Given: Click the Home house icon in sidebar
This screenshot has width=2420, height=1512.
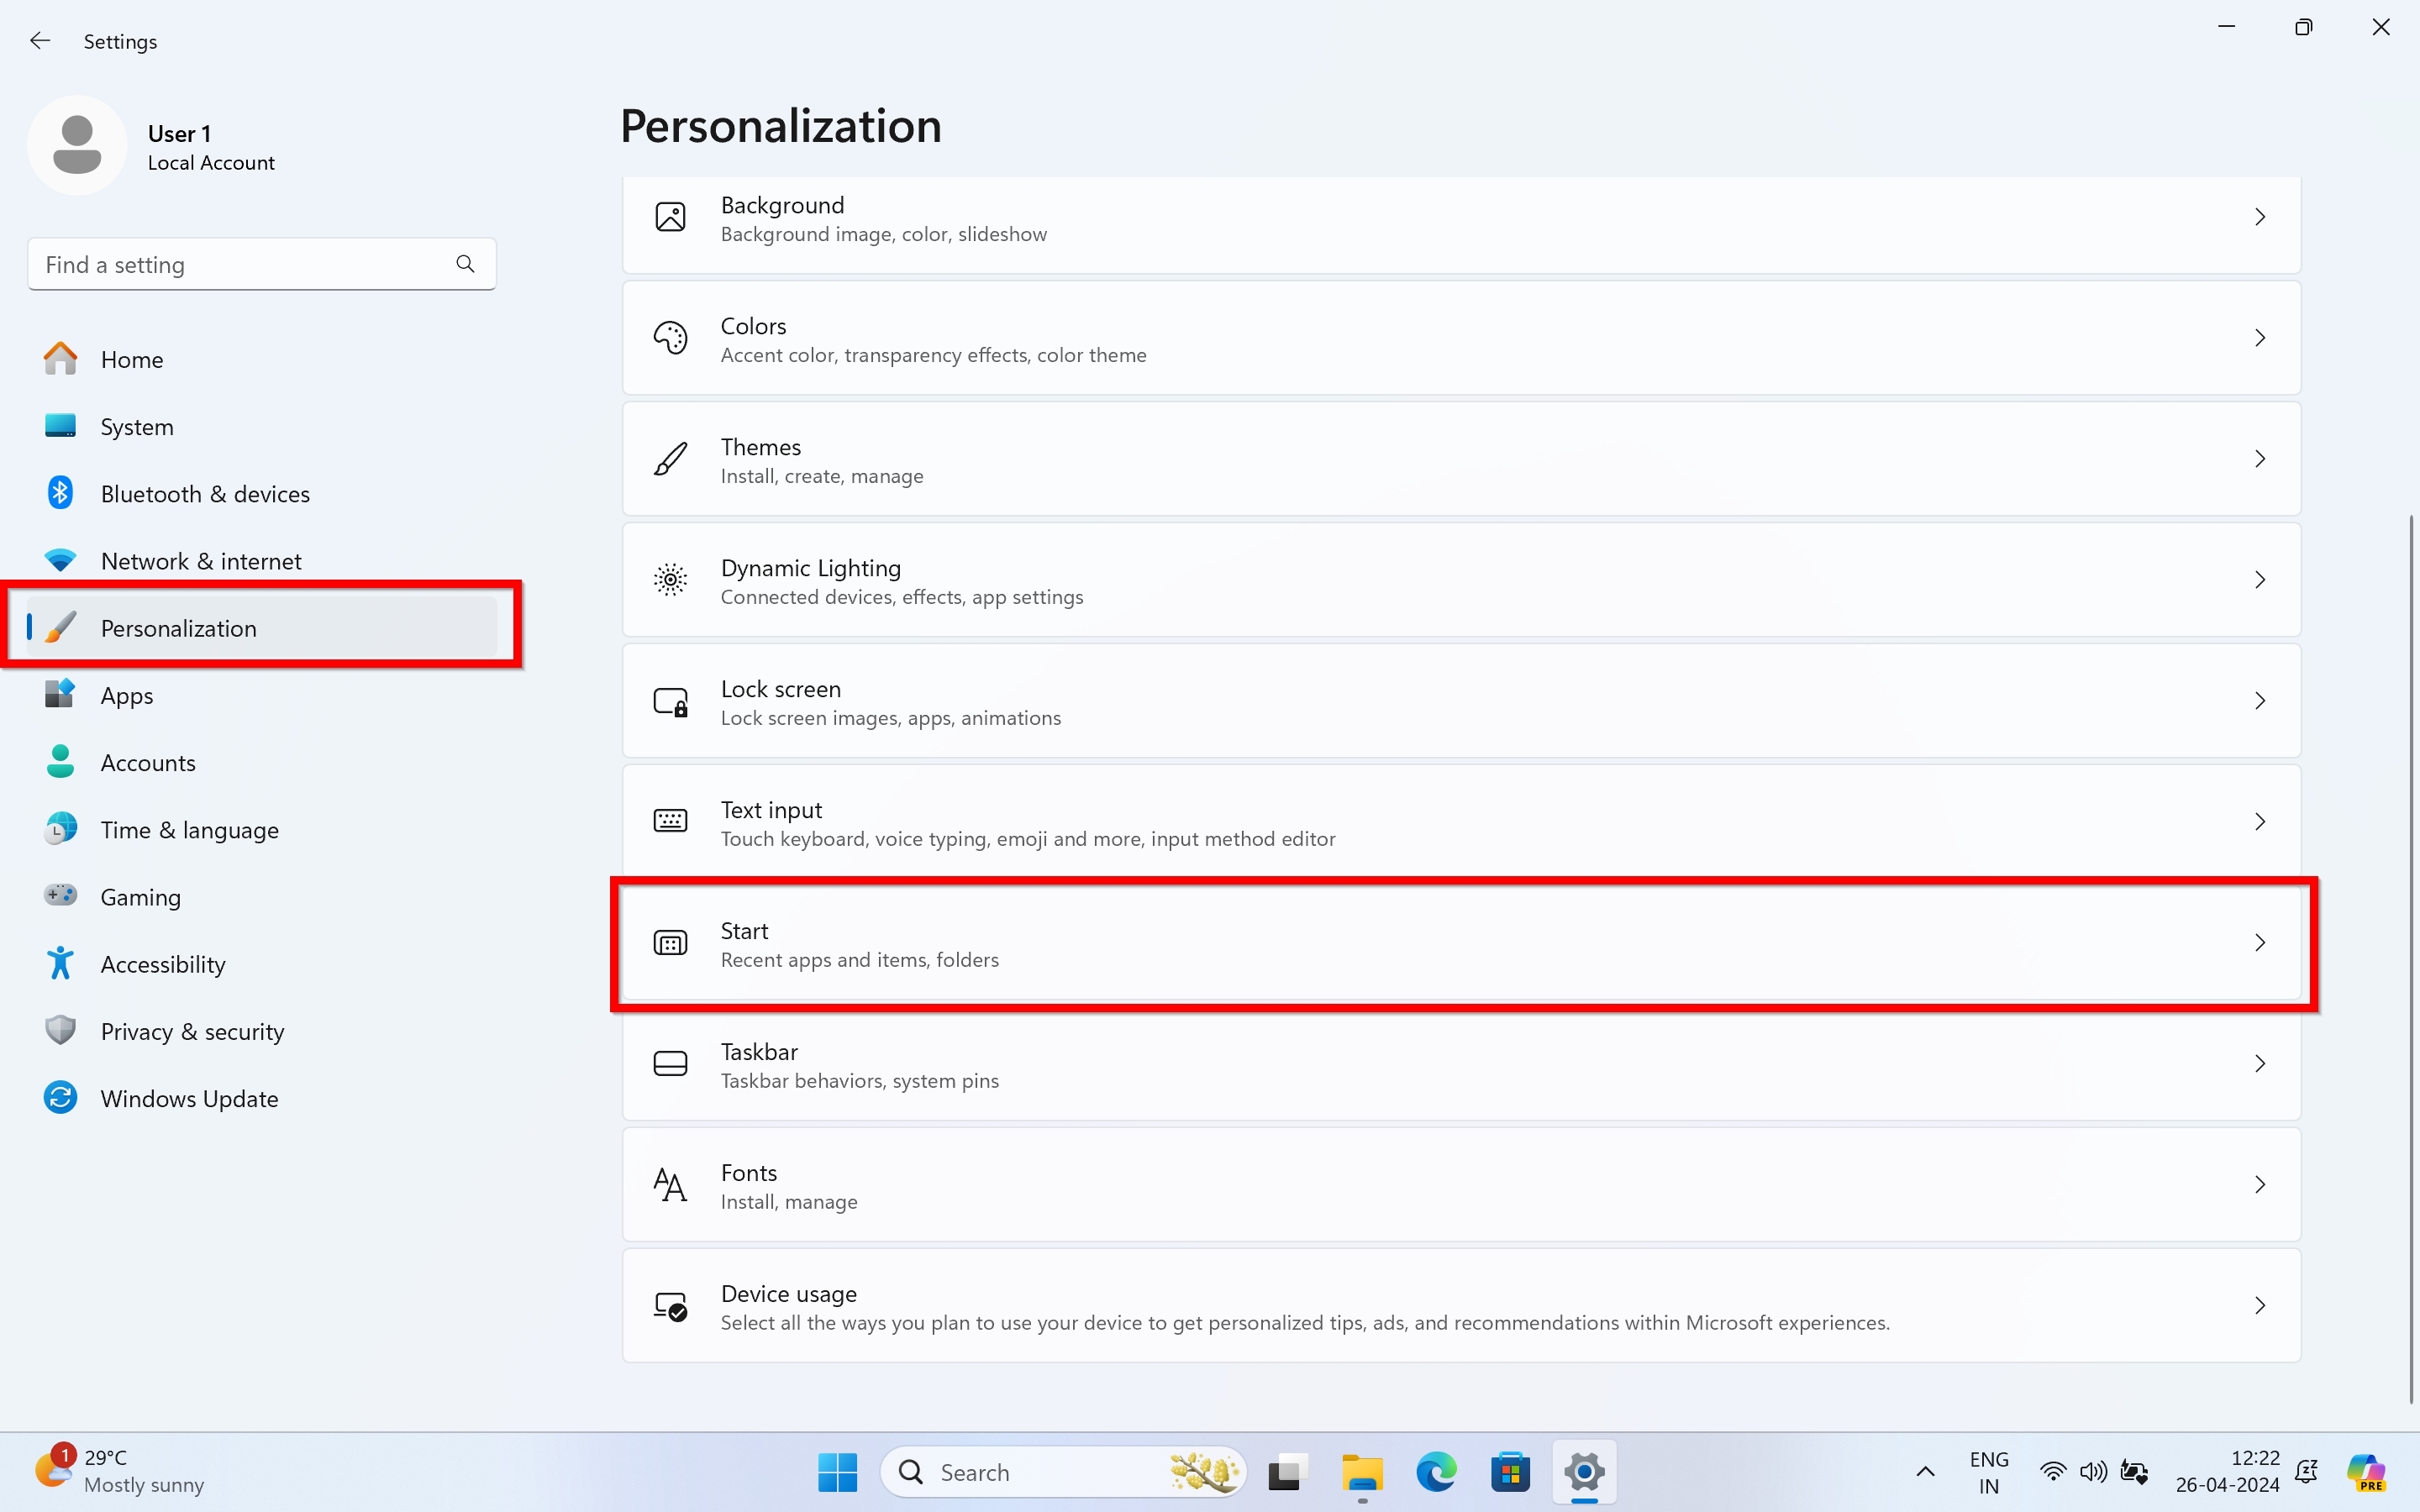Looking at the screenshot, I should tap(60, 359).
